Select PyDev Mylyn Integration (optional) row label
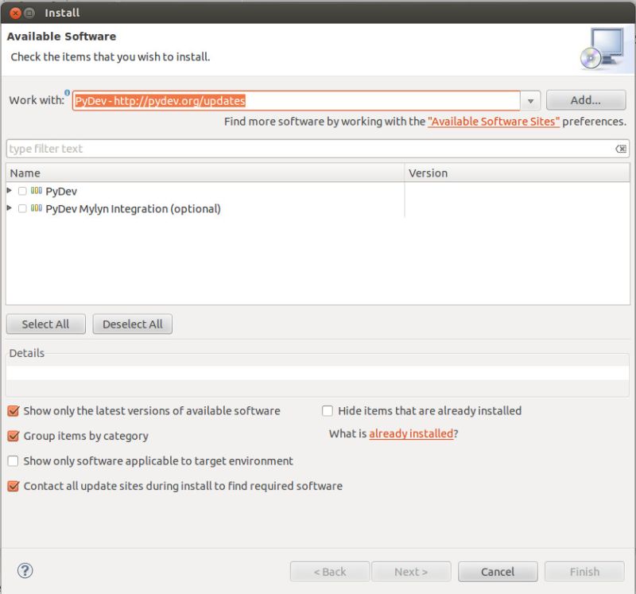This screenshot has height=594, width=636. click(x=133, y=208)
